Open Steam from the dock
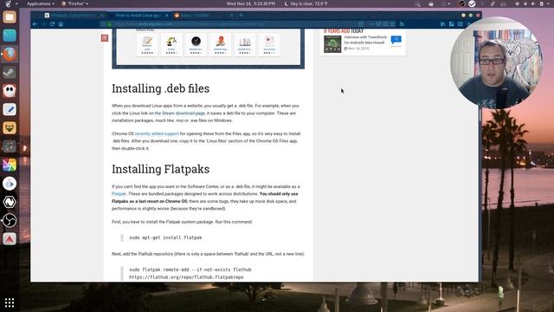 pyautogui.click(x=10, y=73)
